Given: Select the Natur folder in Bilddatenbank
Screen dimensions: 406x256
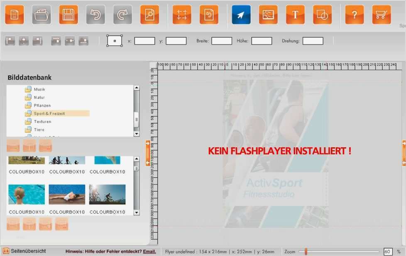Looking at the screenshot, I should (39, 97).
